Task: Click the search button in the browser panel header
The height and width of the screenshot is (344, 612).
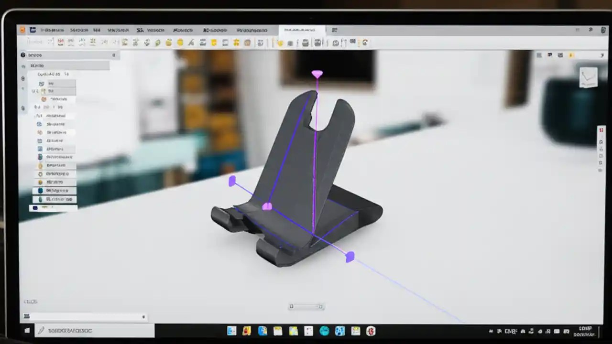Action: pyautogui.click(x=114, y=55)
